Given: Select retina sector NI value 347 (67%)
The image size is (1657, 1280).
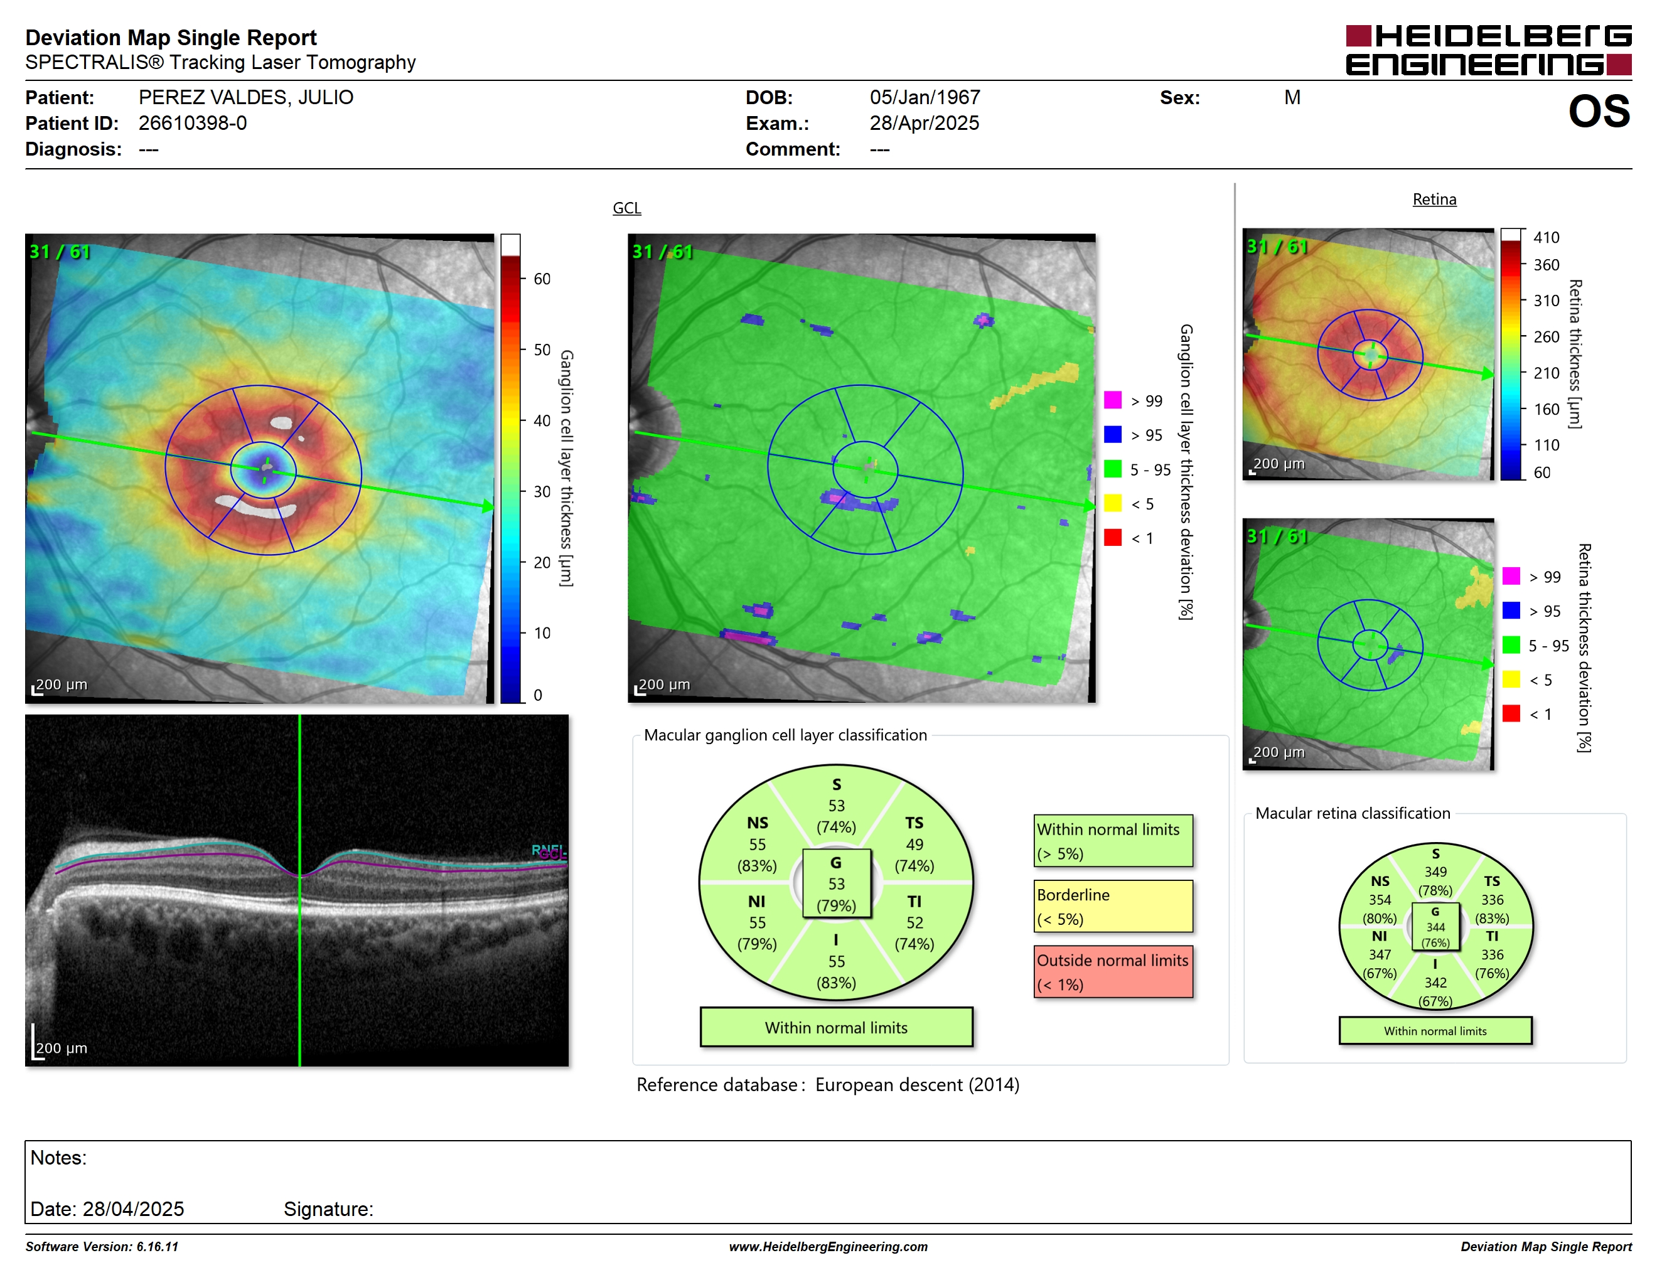Looking at the screenshot, I should tap(1380, 964).
